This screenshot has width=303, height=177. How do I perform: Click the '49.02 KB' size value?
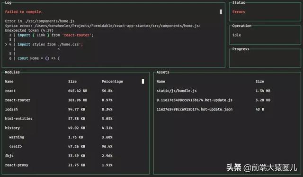click(77, 128)
